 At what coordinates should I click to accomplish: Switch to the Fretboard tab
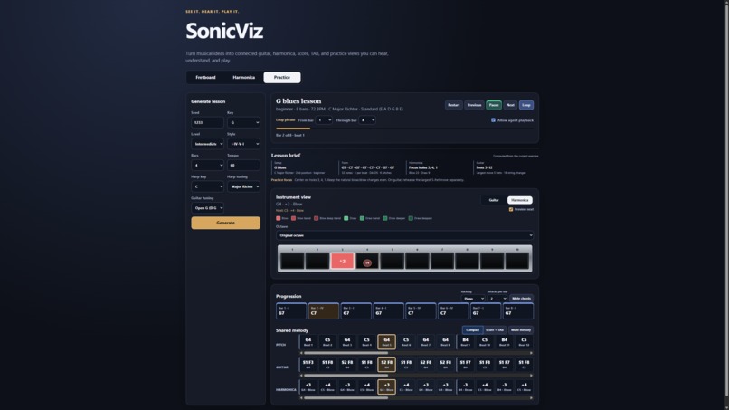coord(205,77)
